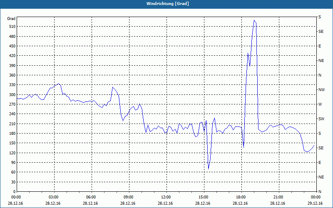The width and height of the screenshot is (333, 208).
Task: Select the 120 y-axis value
Action: [x=12, y=153]
